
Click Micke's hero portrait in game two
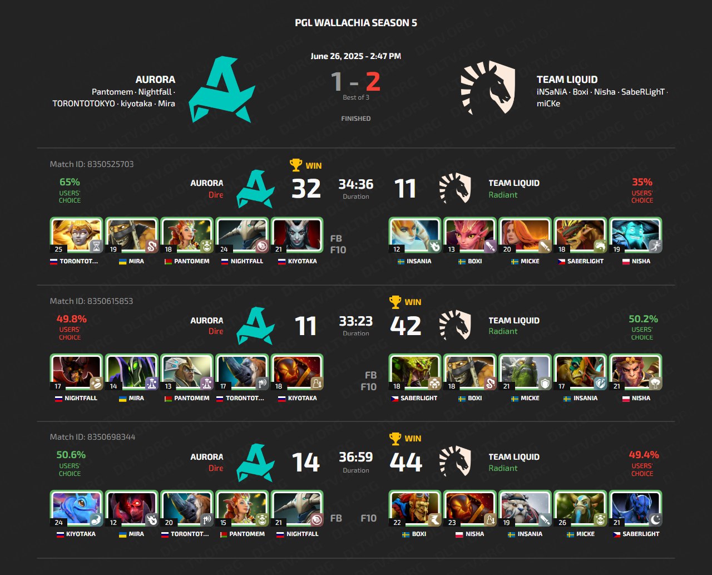[x=525, y=372]
